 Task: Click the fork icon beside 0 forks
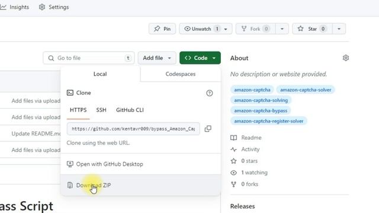tap(233, 184)
